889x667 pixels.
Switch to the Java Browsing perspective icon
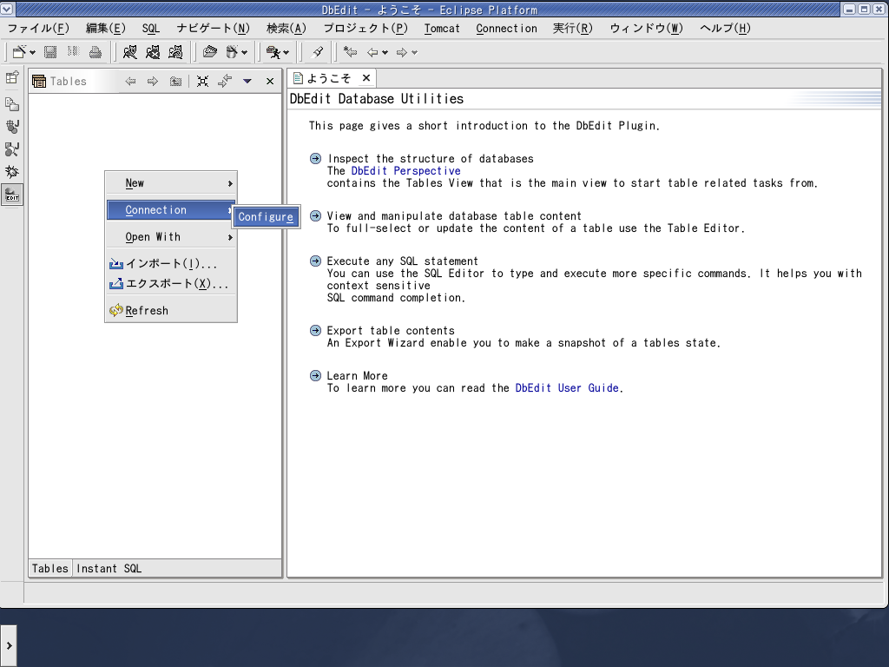(12, 149)
